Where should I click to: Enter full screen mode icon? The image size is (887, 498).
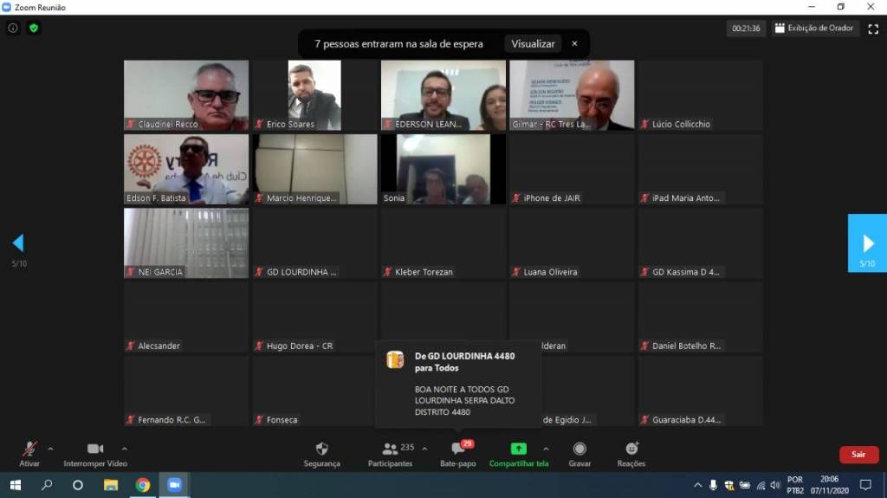(873, 29)
